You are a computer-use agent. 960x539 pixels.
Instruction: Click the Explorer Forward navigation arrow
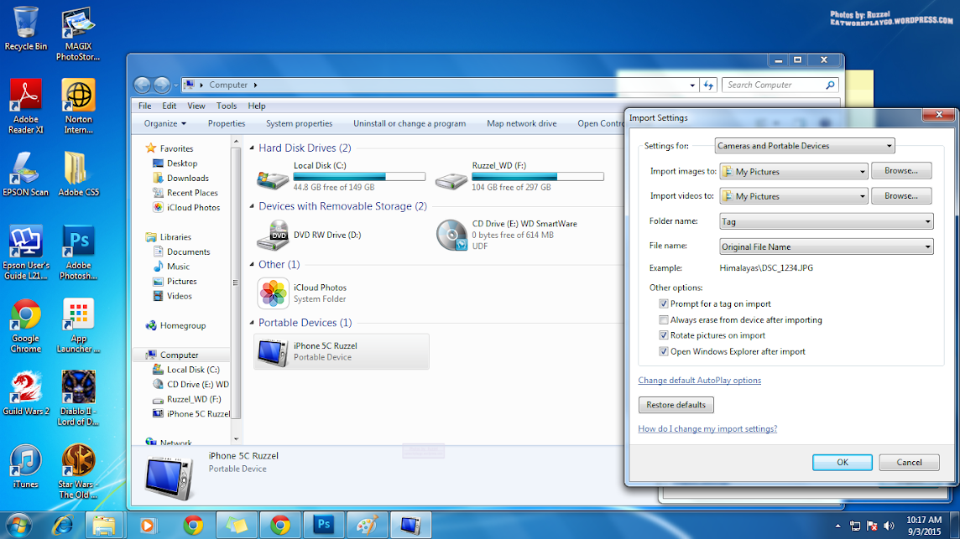click(162, 85)
